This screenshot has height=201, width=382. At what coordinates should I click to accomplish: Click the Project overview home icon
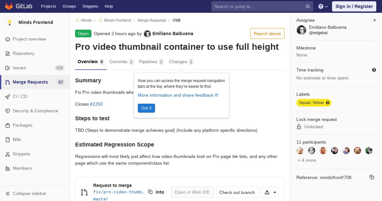8,39
